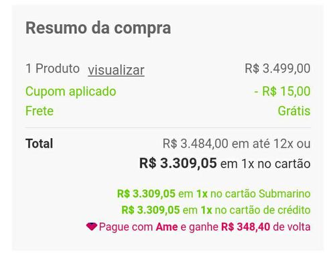Click the bold R$ 3.309,05 total price
The image size is (335, 267).
pos(178,163)
